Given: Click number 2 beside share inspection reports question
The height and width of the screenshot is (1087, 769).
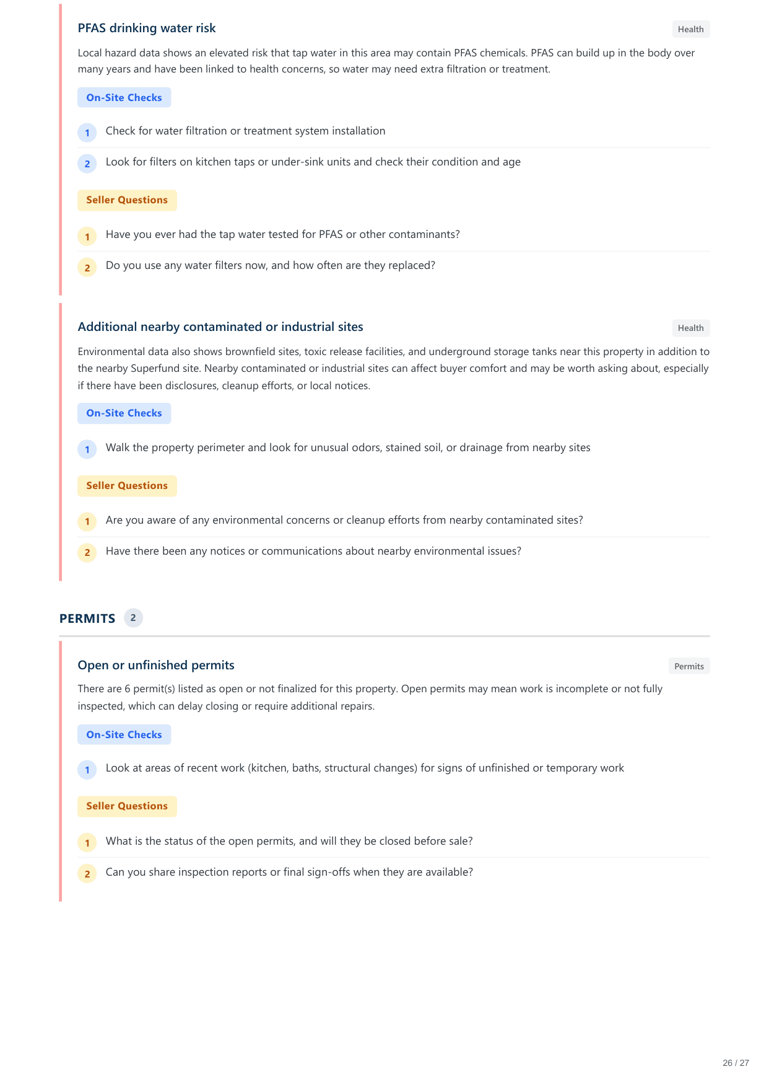Looking at the screenshot, I should coord(87,874).
